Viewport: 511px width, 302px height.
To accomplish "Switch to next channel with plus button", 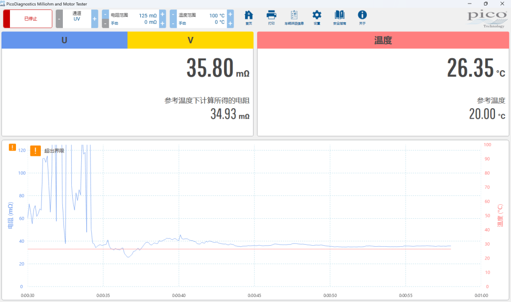I will [x=95, y=18].
